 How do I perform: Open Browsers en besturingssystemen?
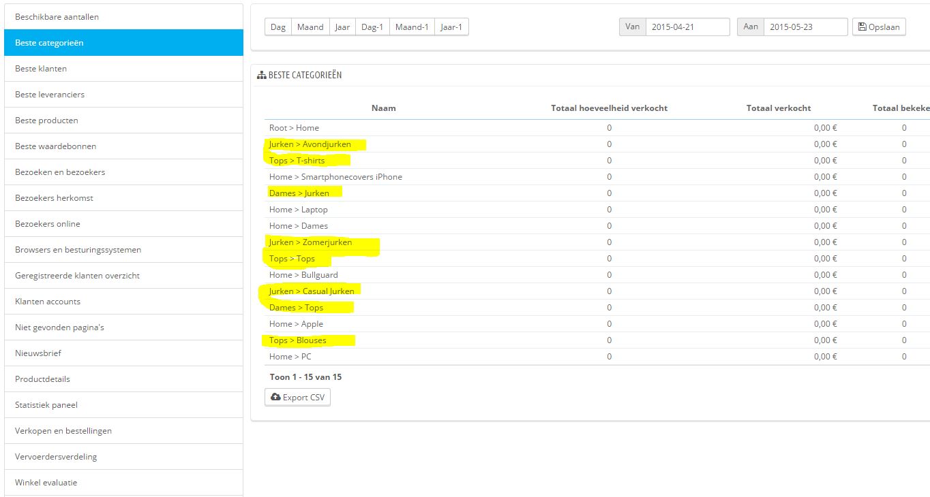pos(123,249)
